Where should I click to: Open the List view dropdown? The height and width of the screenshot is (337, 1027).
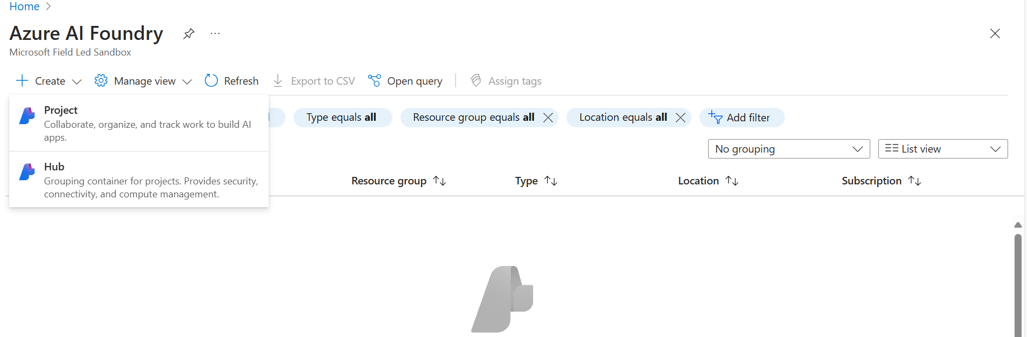tap(943, 149)
